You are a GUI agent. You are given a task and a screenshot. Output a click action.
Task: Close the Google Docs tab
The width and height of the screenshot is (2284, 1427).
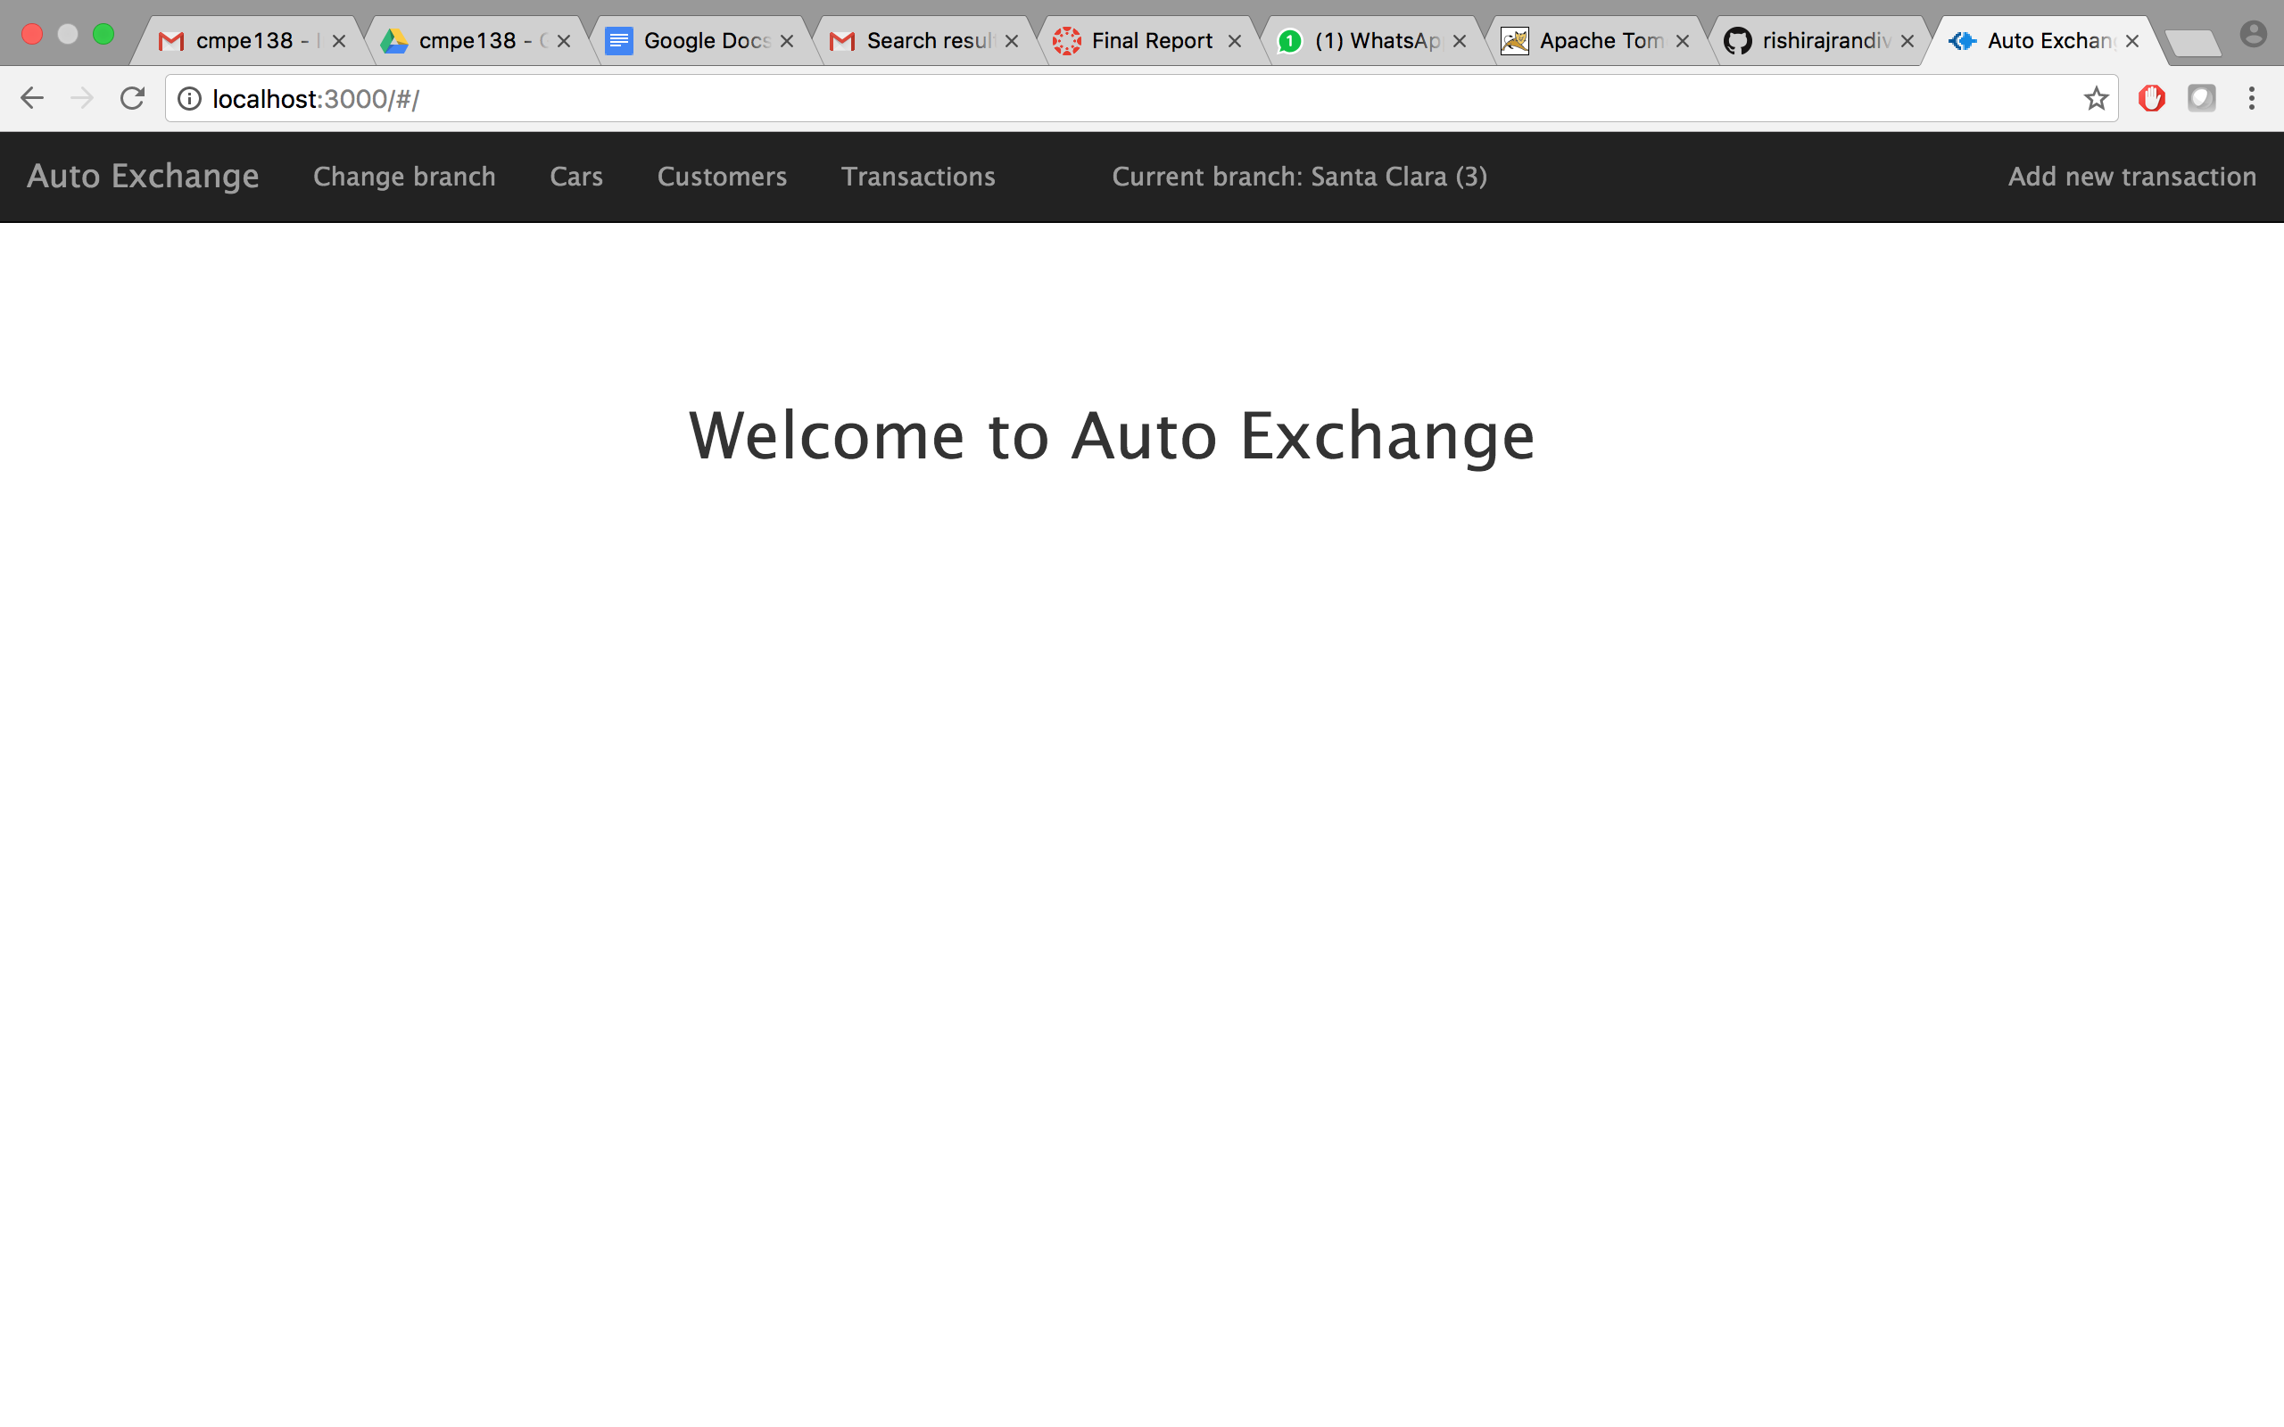[787, 42]
